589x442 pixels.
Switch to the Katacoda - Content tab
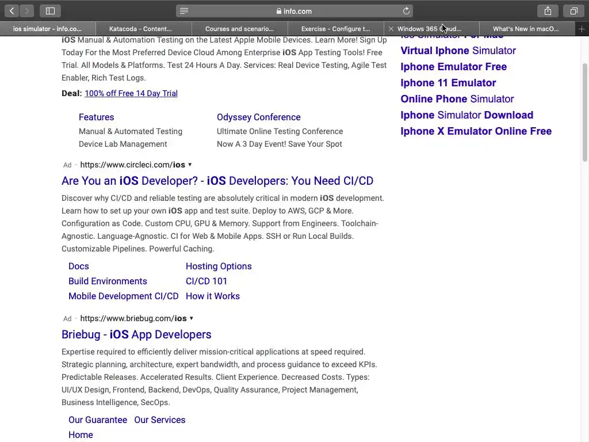[x=144, y=29]
